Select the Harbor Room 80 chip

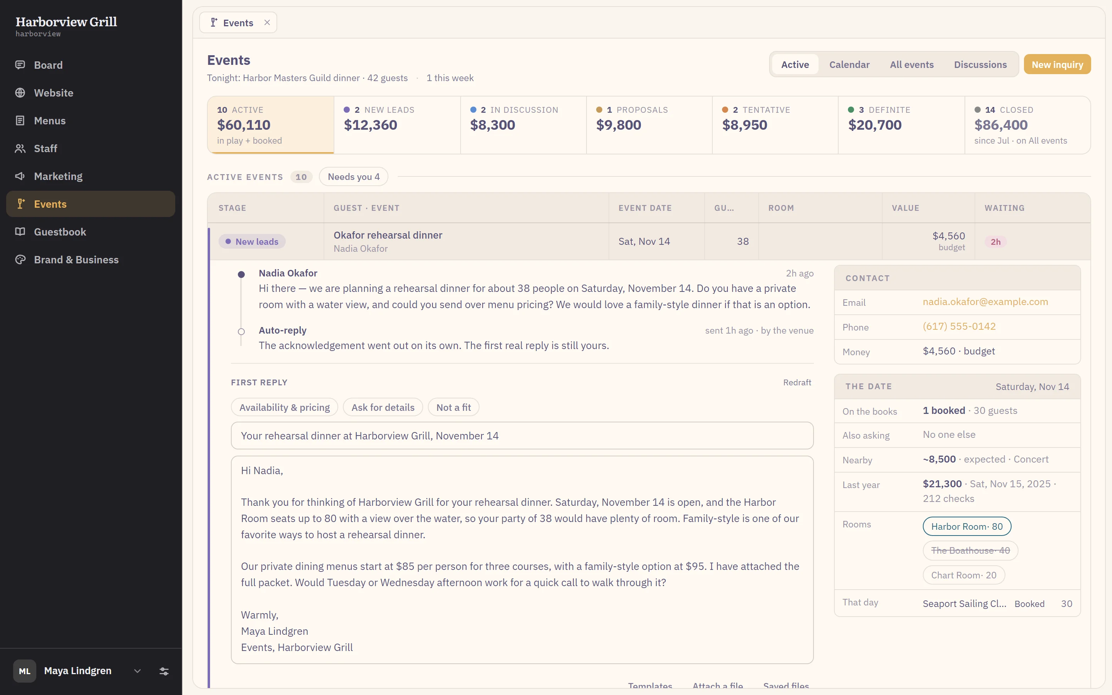[967, 526]
